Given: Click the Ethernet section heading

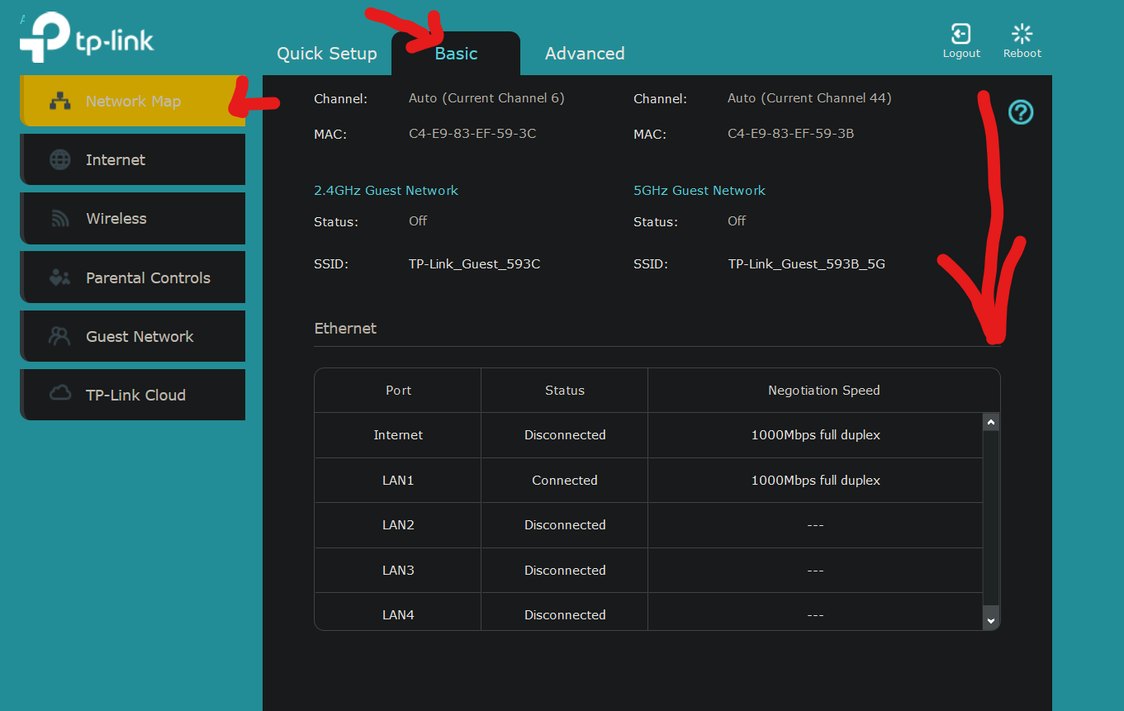Looking at the screenshot, I should (x=345, y=329).
